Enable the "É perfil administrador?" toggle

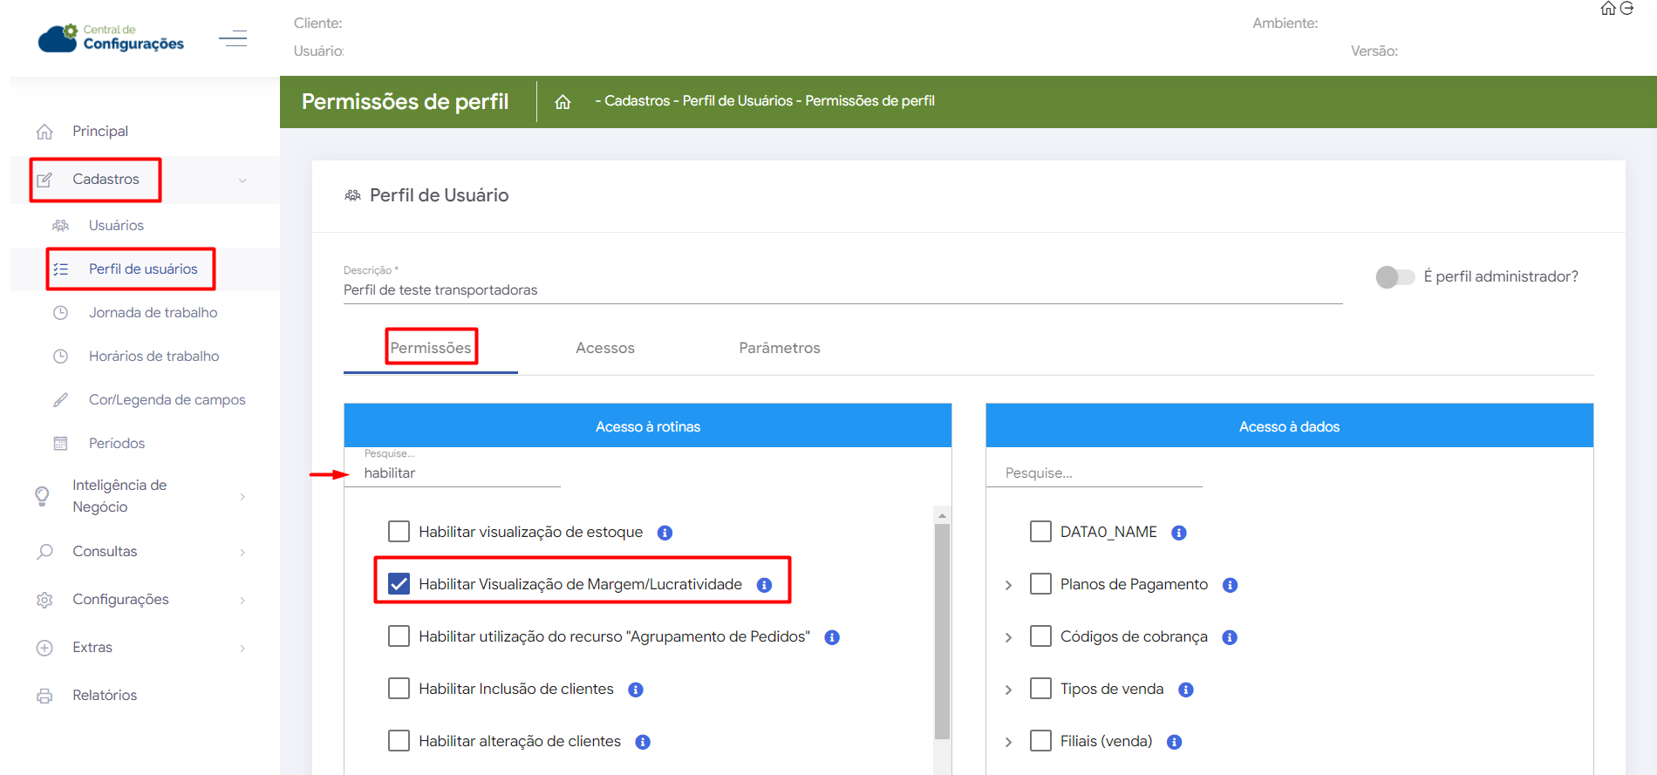click(1394, 277)
